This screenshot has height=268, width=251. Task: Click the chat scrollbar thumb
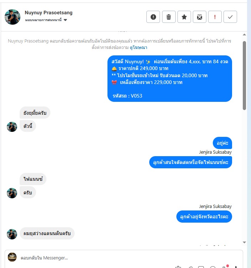click(x=244, y=75)
